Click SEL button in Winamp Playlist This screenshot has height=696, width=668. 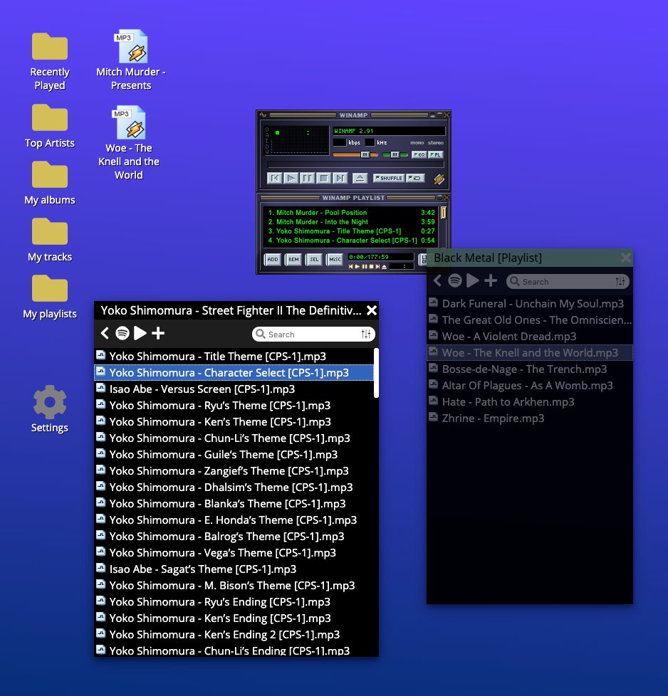(x=314, y=259)
